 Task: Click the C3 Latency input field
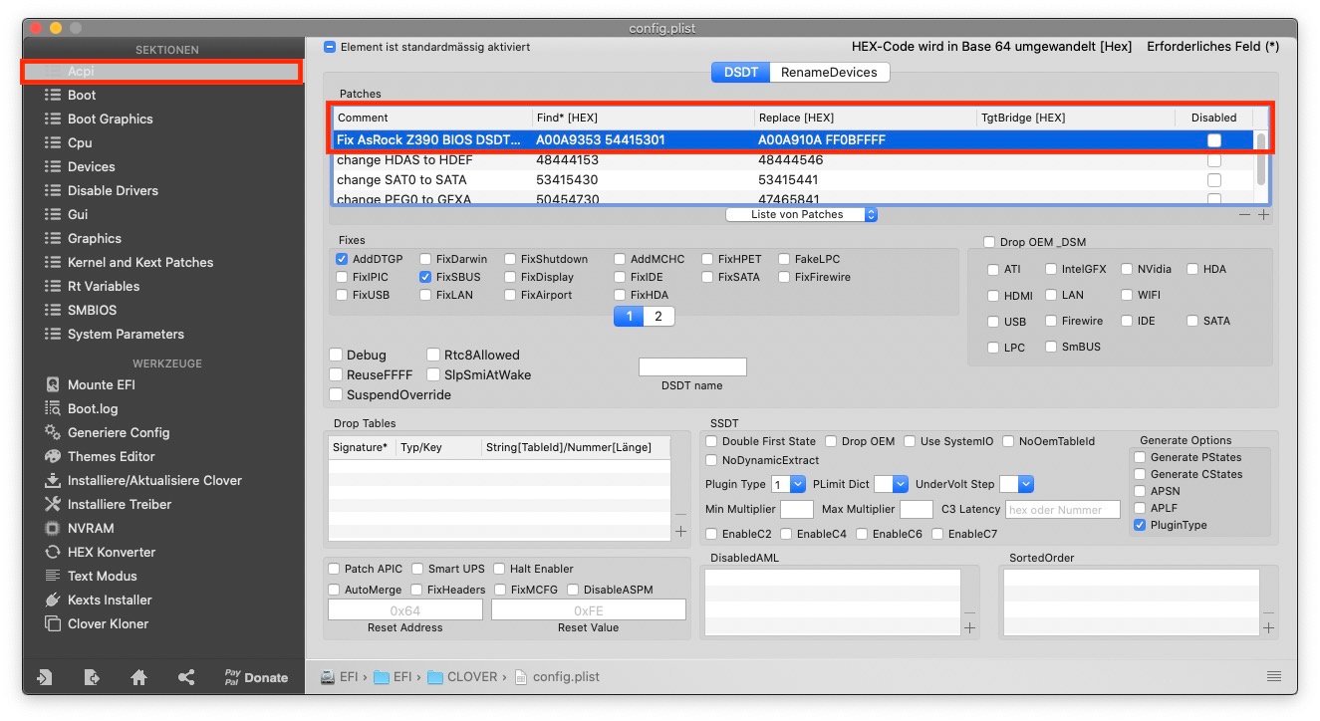pos(1063,510)
